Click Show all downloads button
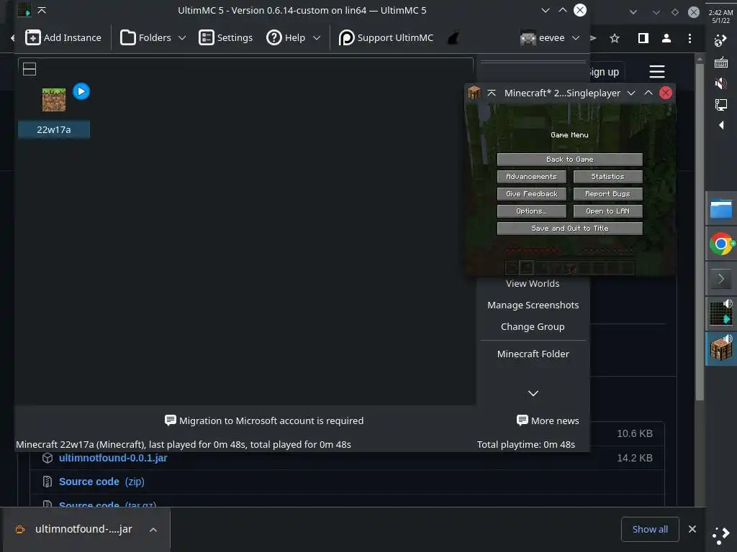Image resolution: width=737 pixels, height=552 pixels. [650, 530]
